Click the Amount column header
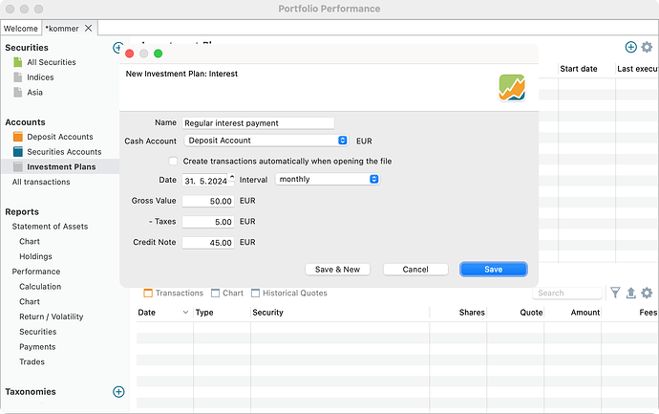Viewport: 659px width, 414px height. click(x=585, y=313)
